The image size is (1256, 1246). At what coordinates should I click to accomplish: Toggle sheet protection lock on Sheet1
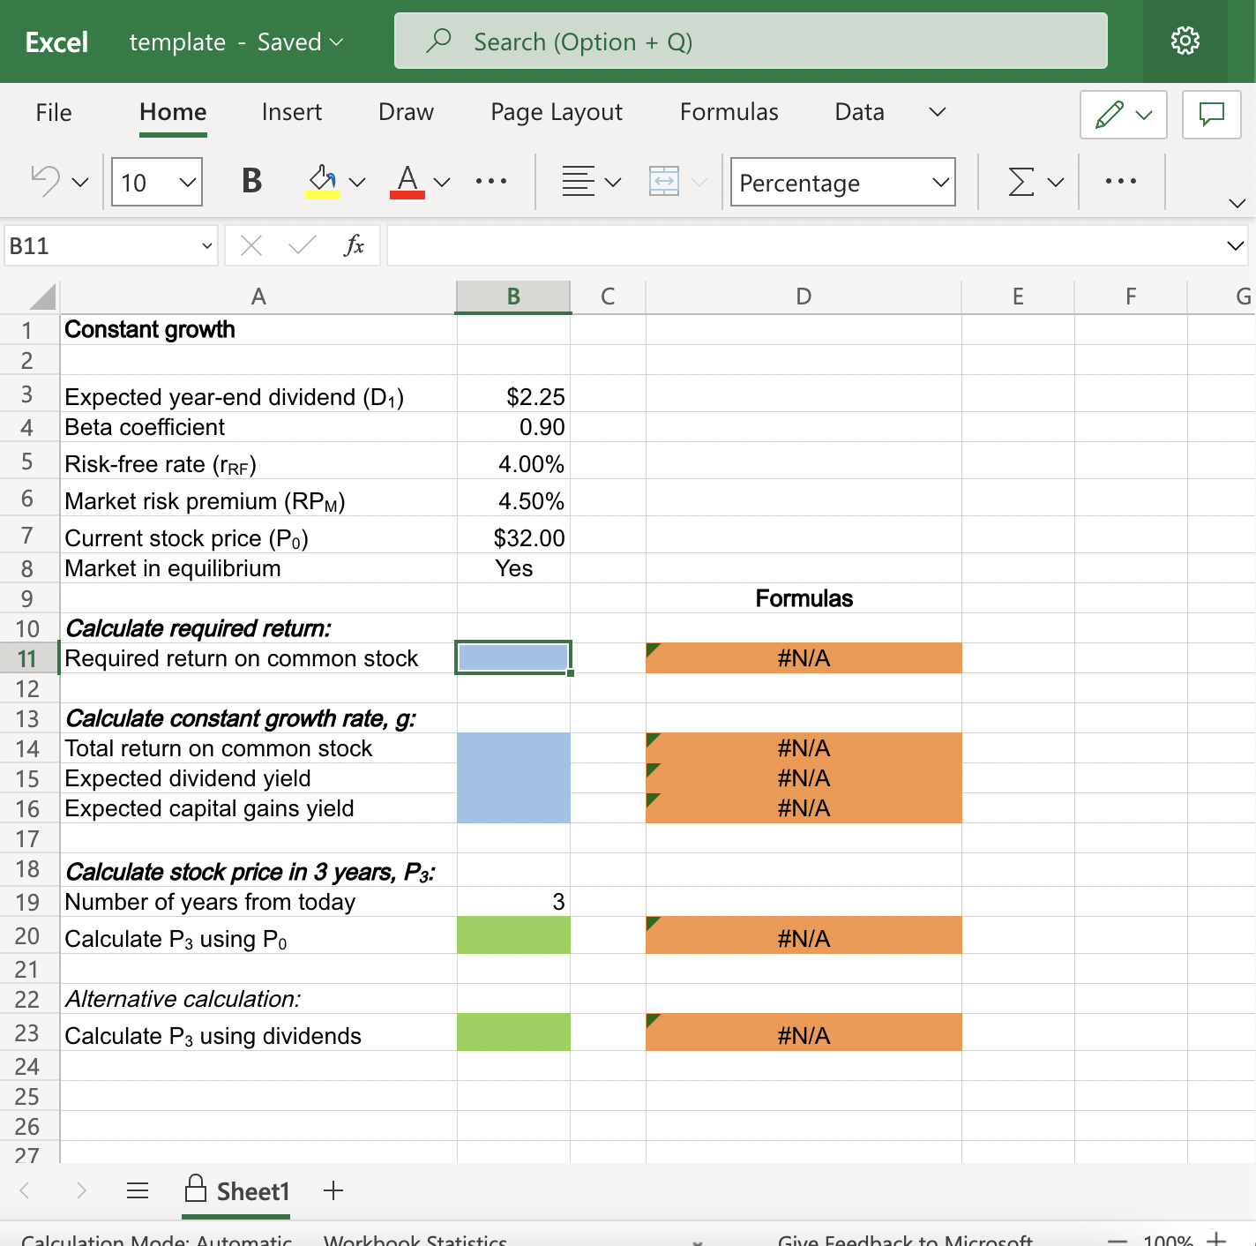(x=196, y=1191)
